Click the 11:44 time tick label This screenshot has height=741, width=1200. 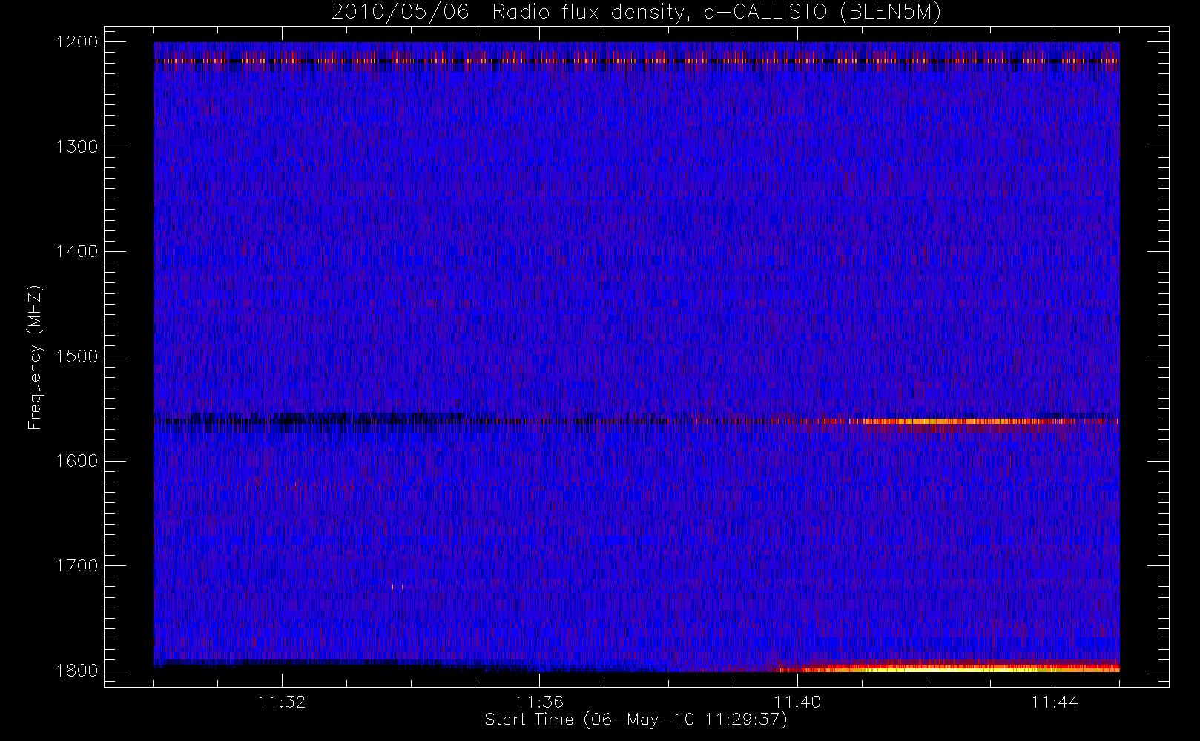point(1055,702)
